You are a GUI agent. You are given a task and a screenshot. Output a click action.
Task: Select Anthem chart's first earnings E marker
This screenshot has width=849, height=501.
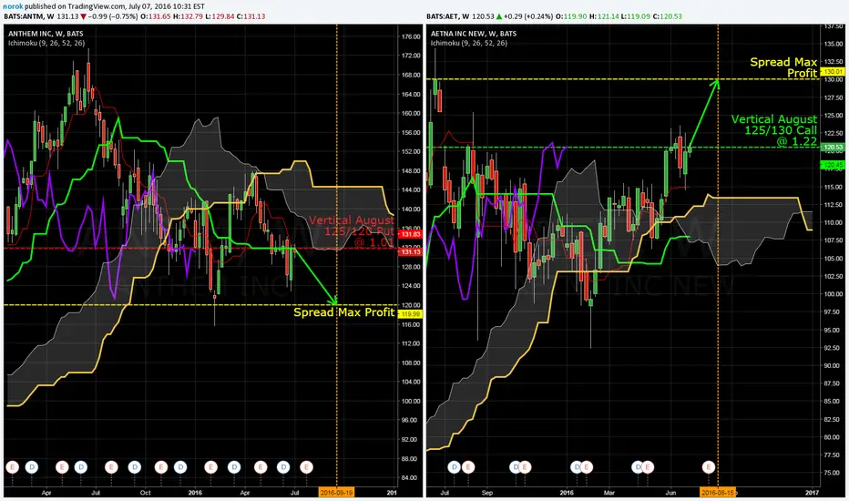pos(12,467)
